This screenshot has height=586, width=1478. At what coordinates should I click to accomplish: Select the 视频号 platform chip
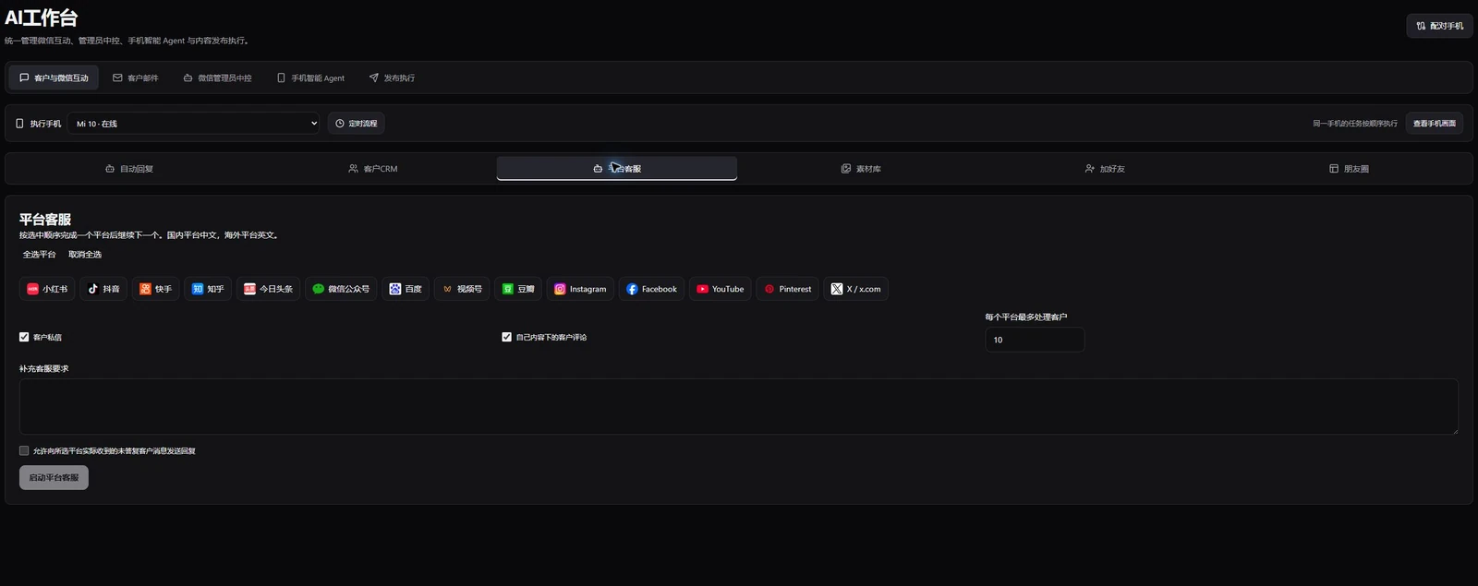(x=462, y=289)
